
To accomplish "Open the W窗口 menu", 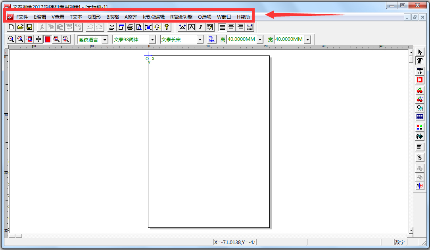I will click(224, 17).
